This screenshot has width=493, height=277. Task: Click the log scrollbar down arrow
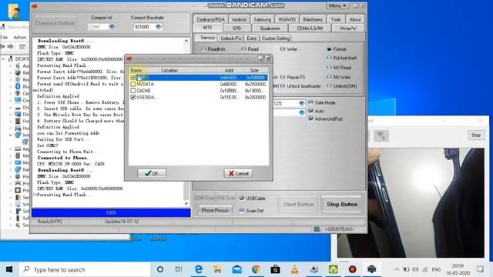(x=186, y=203)
